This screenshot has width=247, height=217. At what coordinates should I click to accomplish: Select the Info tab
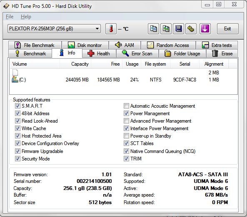coord(67,53)
